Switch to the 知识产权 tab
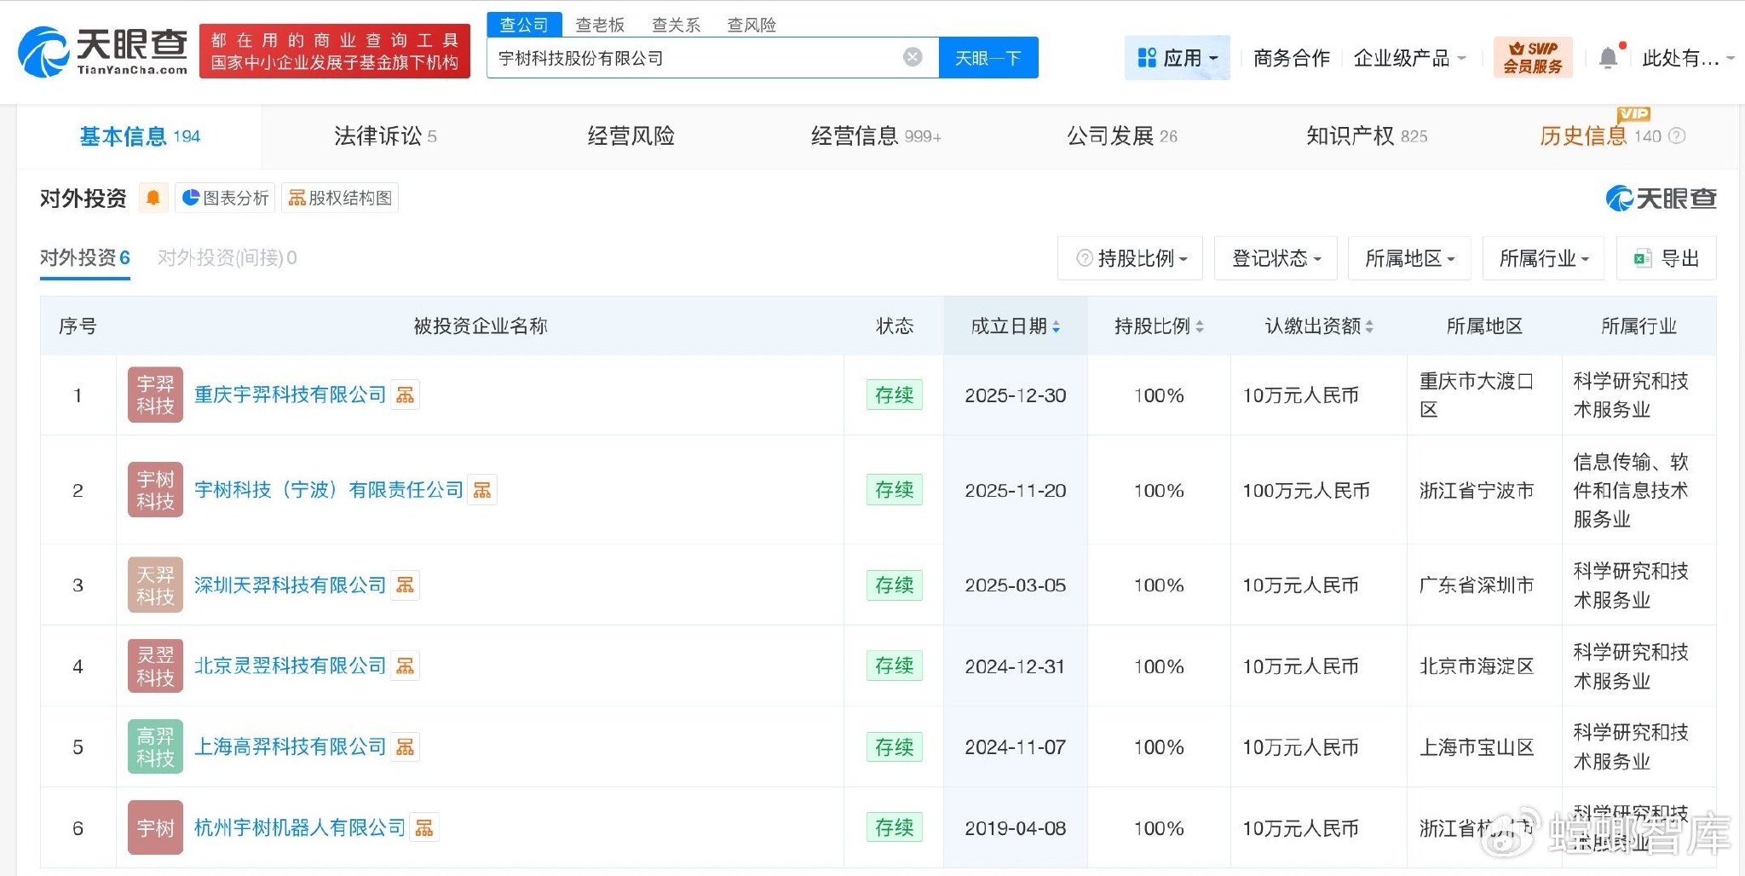This screenshot has width=1745, height=876. (1366, 136)
